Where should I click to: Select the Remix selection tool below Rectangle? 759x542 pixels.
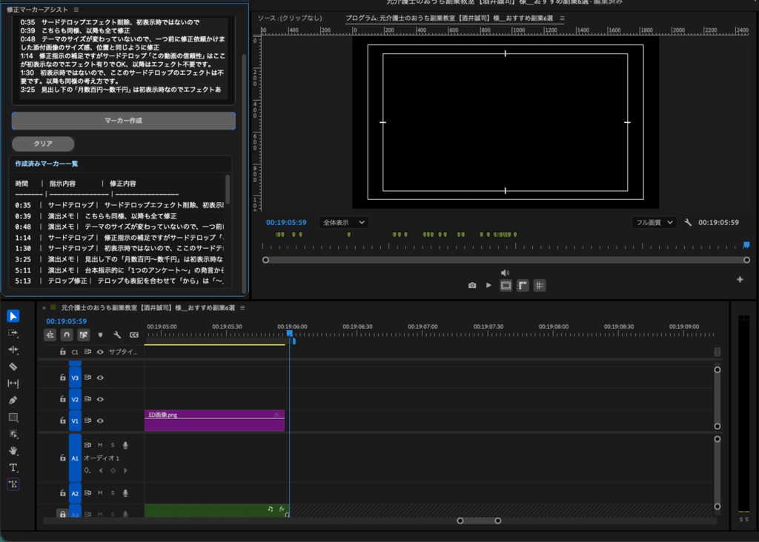click(13, 434)
